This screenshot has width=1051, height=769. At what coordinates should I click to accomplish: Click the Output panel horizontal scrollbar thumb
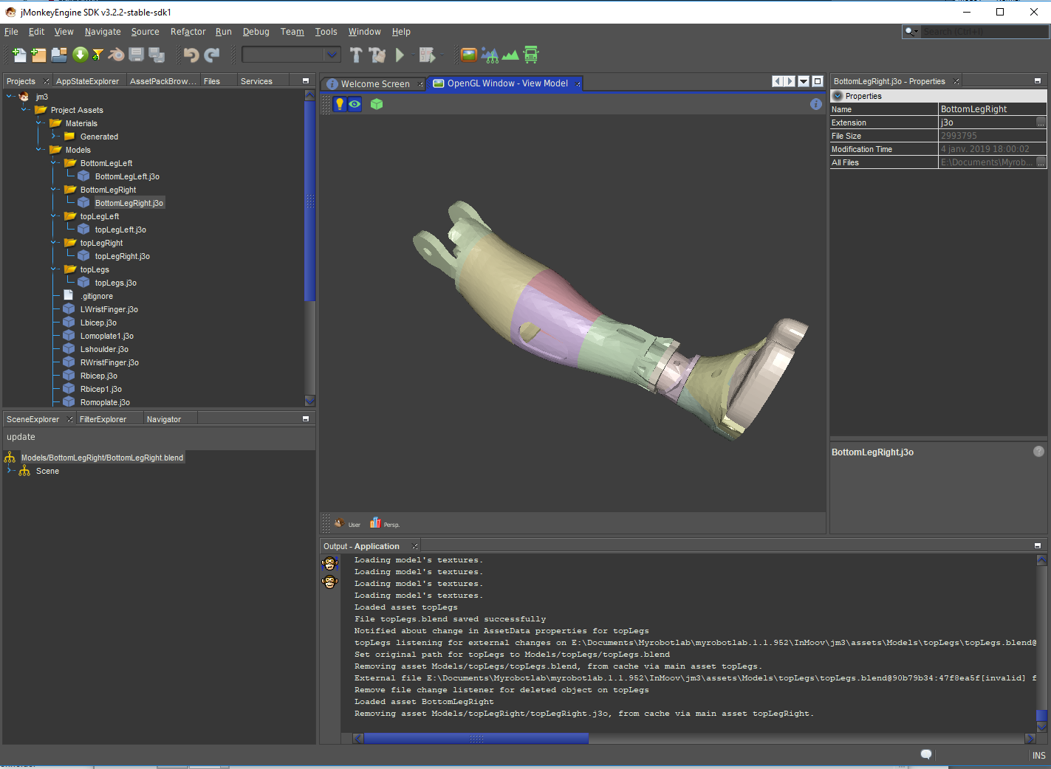[476, 738]
